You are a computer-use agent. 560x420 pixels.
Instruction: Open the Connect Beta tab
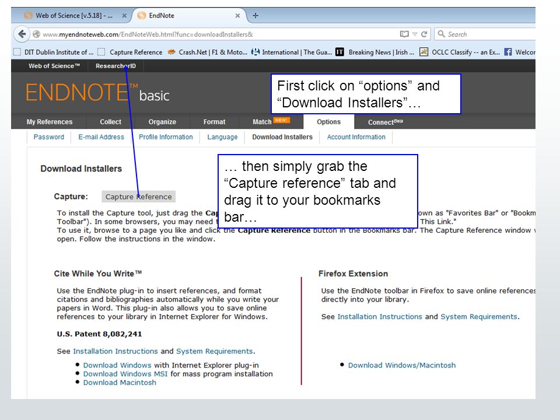386,122
